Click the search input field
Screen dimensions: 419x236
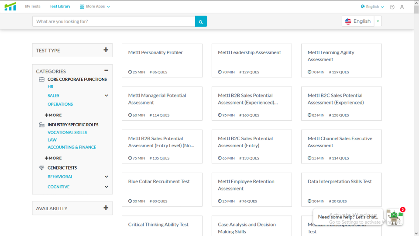coord(113,21)
